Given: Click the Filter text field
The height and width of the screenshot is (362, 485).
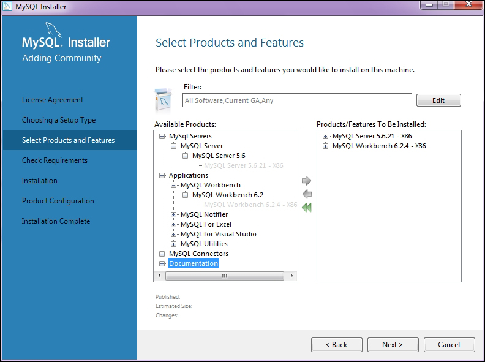Looking at the screenshot, I should 297,100.
